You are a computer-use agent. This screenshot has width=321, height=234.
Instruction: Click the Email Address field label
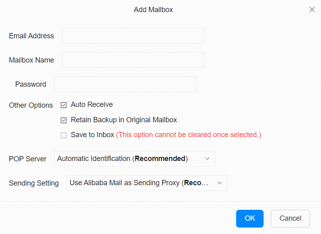(32, 36)
